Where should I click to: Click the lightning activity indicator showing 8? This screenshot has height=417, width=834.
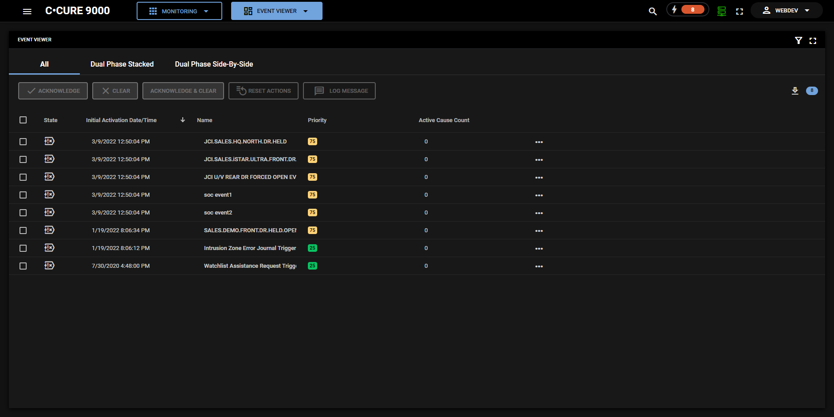pyautogui.click(x=688, y=9)
